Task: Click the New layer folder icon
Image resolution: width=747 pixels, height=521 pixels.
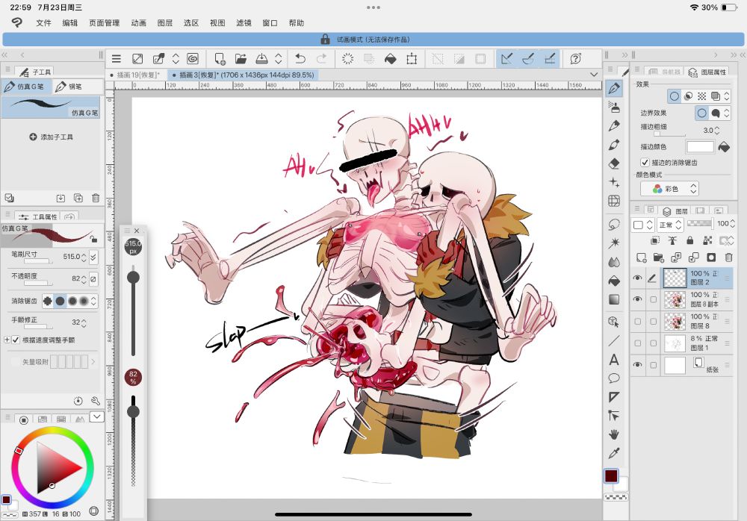Action: click(659, 258)
